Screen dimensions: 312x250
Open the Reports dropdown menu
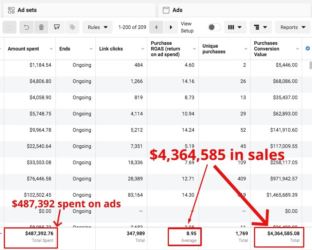pos(293,27)
